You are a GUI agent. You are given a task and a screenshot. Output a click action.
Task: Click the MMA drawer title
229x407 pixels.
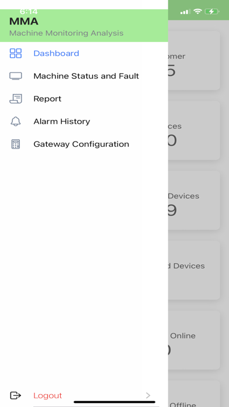click(x=24, y=21)
